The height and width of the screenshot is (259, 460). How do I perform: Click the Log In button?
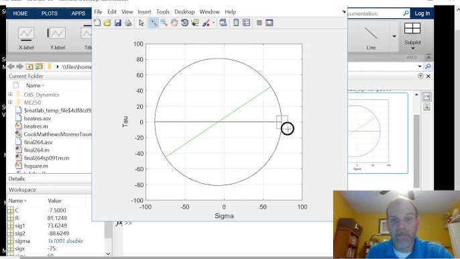[422, 13]
